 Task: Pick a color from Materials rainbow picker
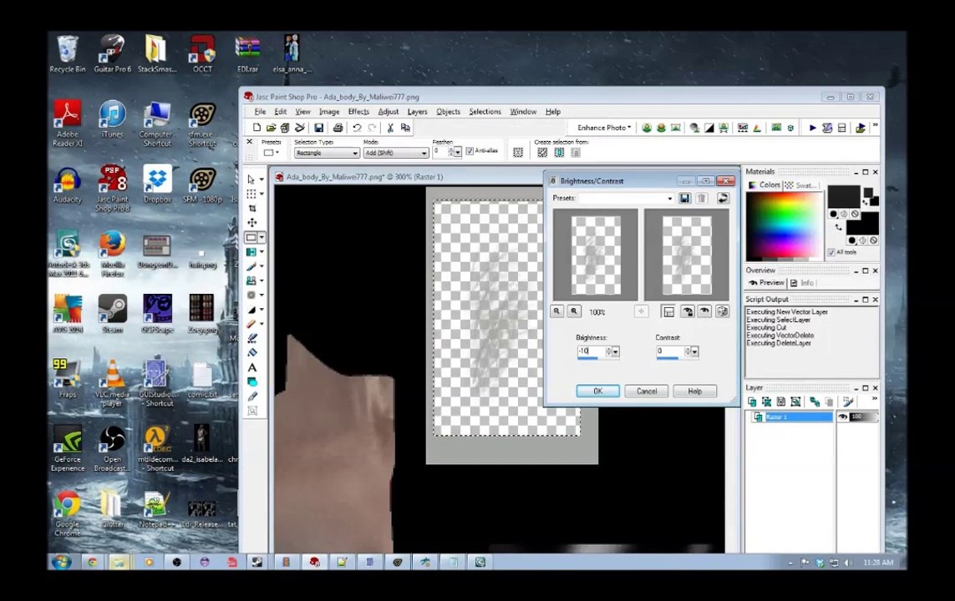coord(784,225)
